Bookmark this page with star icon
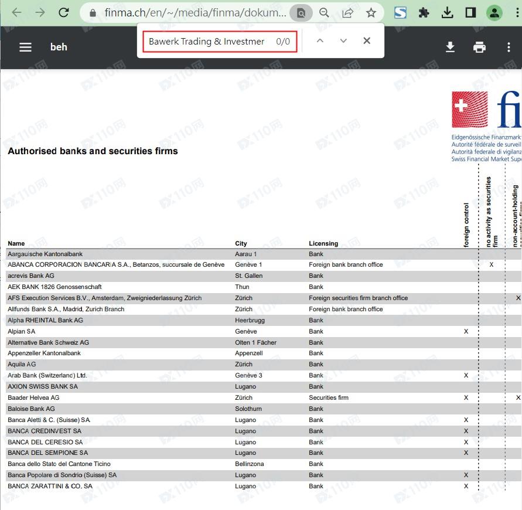 pyautogui.click(x=371, y=12)
